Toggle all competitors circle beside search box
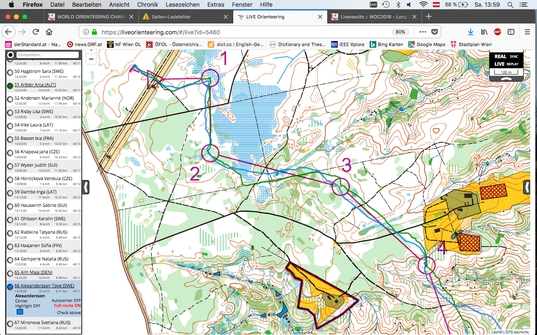This screenshot has width=537, height=335. [x=10, y=55]
